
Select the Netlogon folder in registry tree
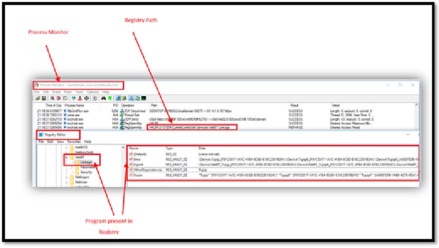coord(82,177)
